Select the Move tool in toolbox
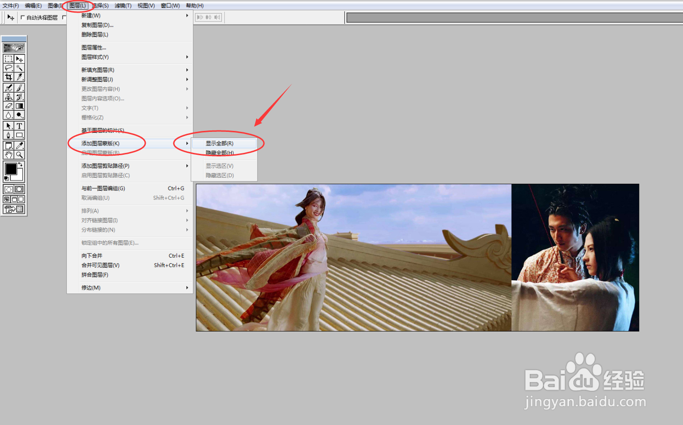Viewport: 683px width, 425px height. (x=19, y=59)
